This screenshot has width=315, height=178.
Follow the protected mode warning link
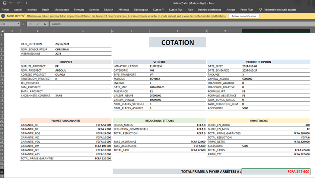[x=126, y=16]
